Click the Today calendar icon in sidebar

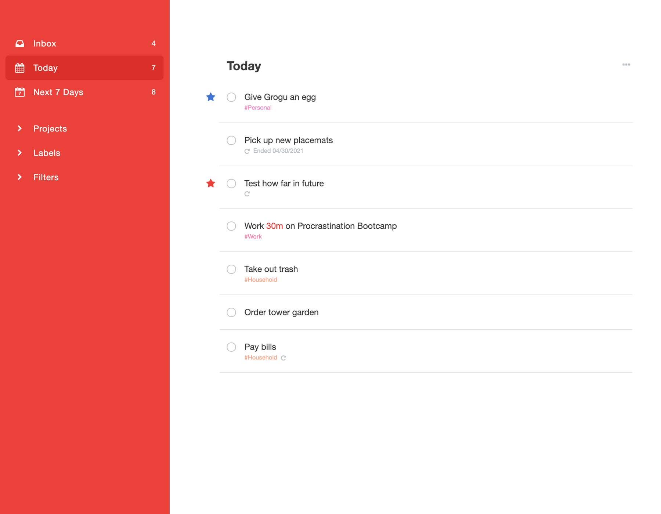tap(20, 68)
